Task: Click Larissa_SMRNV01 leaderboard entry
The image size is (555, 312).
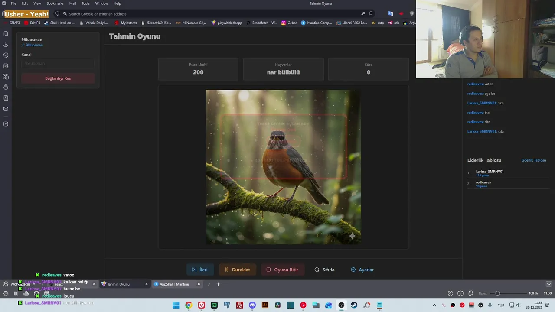Action: click(508, 173)
